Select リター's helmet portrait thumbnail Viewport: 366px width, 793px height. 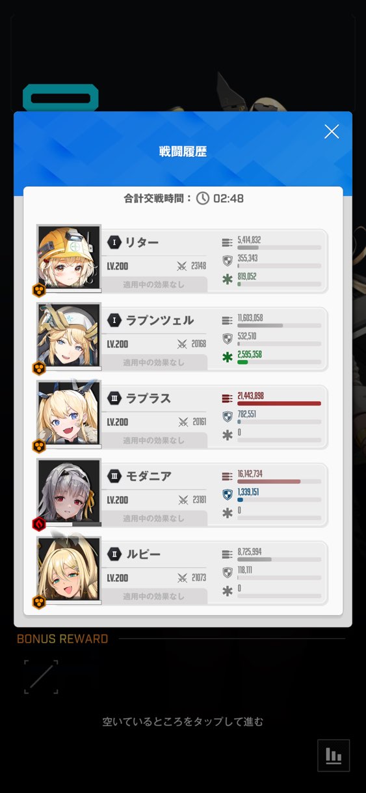click(69, 258)
